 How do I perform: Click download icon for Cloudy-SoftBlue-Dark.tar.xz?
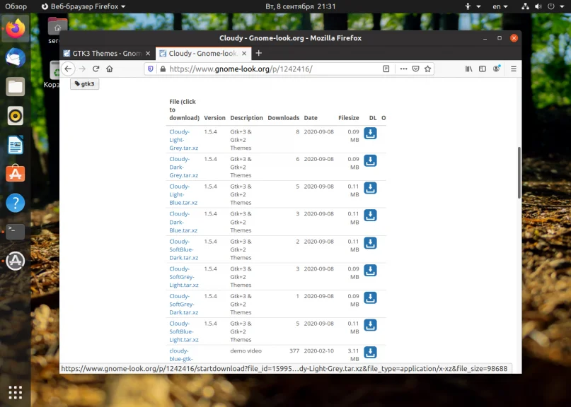click(x=370, y=243)
